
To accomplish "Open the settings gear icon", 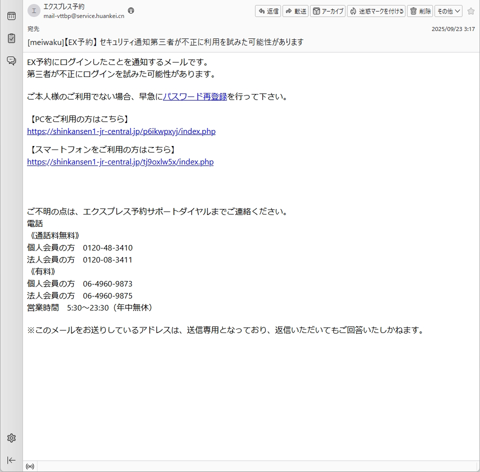I will click(11, 438).
